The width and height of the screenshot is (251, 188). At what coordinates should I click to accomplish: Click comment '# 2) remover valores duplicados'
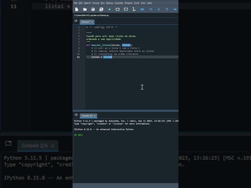[x=123, y=51]
